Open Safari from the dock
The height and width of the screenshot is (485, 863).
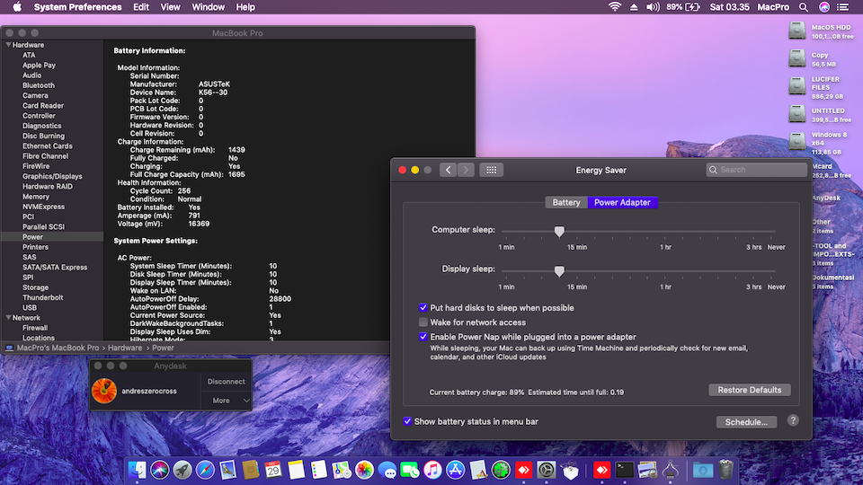click(x=205, y=470)
